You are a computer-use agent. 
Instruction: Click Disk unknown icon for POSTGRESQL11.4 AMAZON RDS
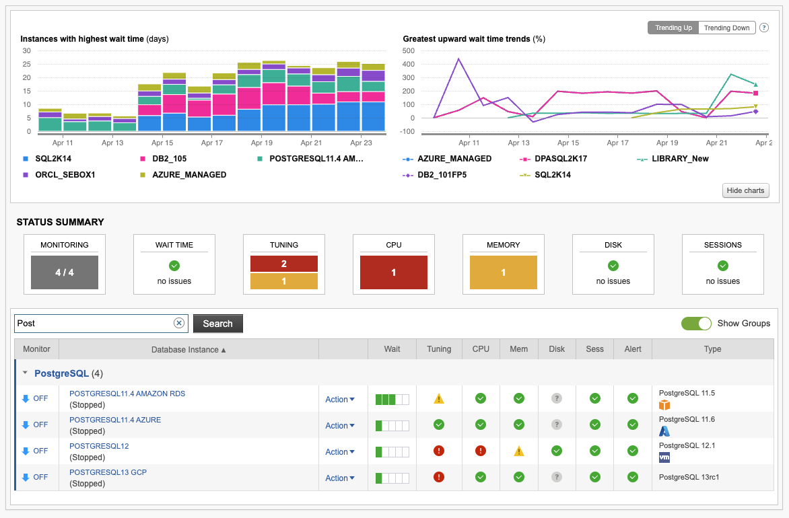[557, 398]
